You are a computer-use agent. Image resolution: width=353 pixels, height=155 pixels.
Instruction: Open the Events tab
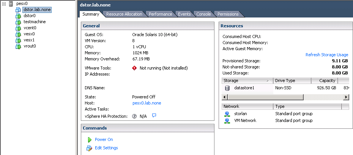pos(184,14)
